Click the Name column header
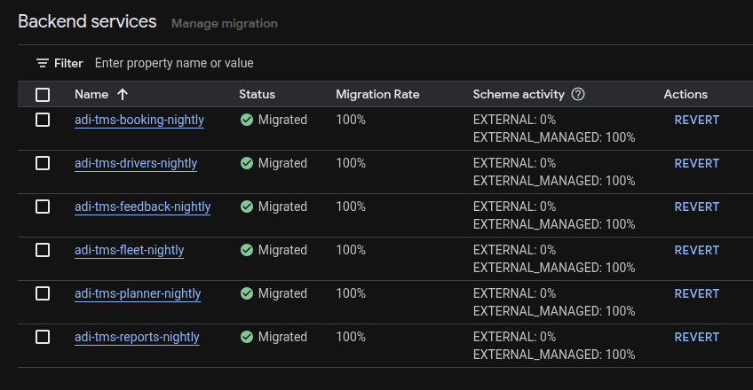753x390 pixels. point(91,94)
